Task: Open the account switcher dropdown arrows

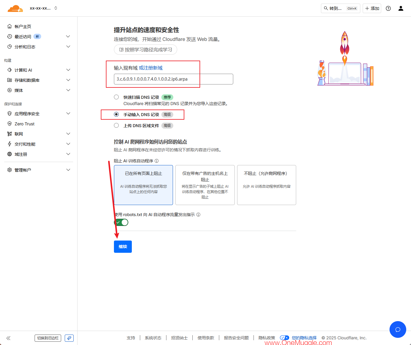Action: point(56,8)
